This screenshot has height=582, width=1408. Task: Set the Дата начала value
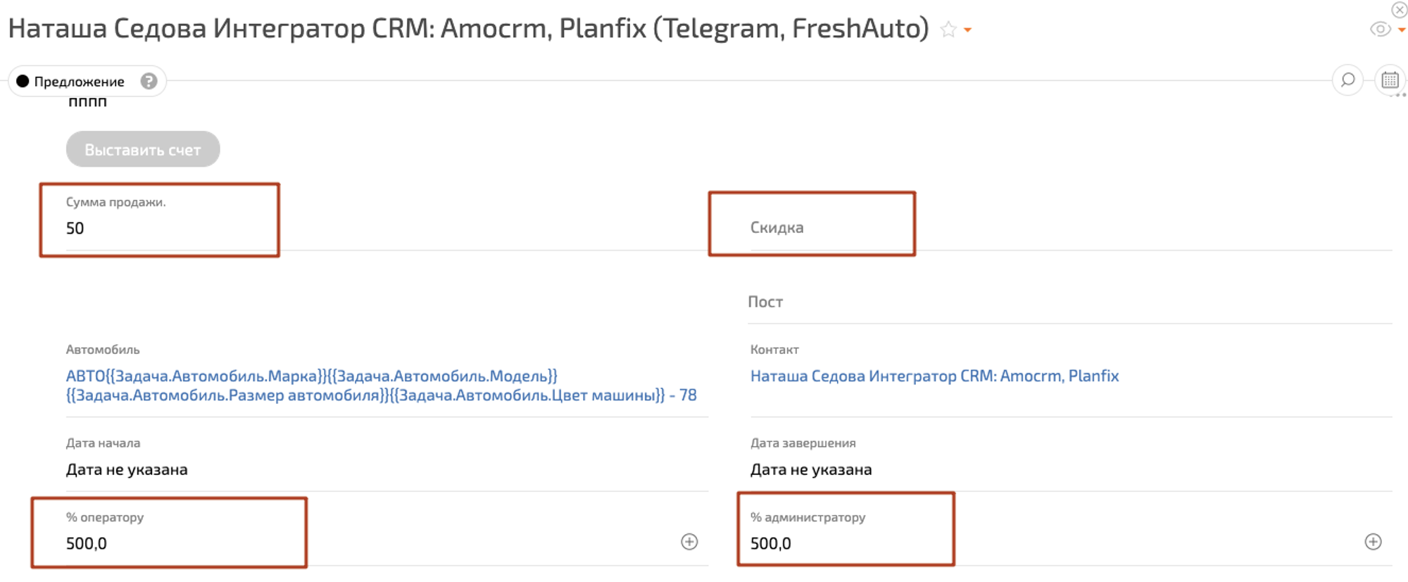pos(127,469)
